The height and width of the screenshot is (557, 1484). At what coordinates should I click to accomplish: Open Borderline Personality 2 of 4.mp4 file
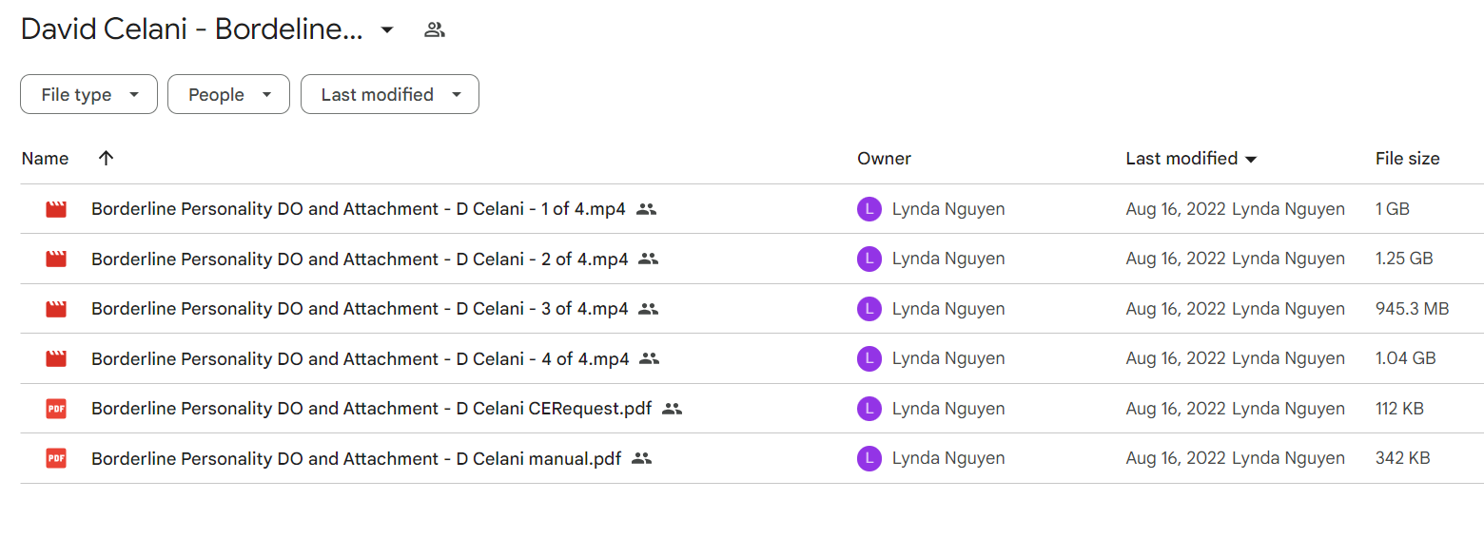tap(360, 259)
